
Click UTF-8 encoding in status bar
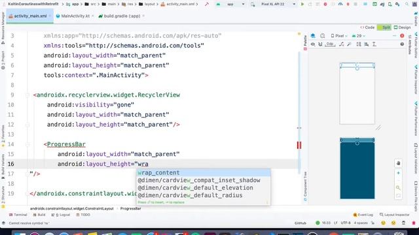click(x=346, y=223)
